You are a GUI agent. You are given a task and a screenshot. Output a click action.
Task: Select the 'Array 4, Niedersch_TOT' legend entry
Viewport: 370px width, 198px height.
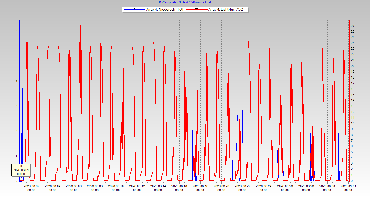(x=153, y=10)
